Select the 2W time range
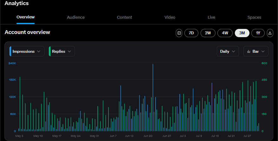Screen dimensions: 278x141 coord(208,33)
